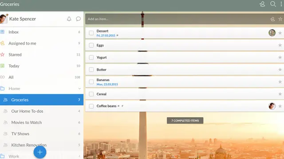Open Movies to Watch list
Screen dimensions: 284x159
42,122
